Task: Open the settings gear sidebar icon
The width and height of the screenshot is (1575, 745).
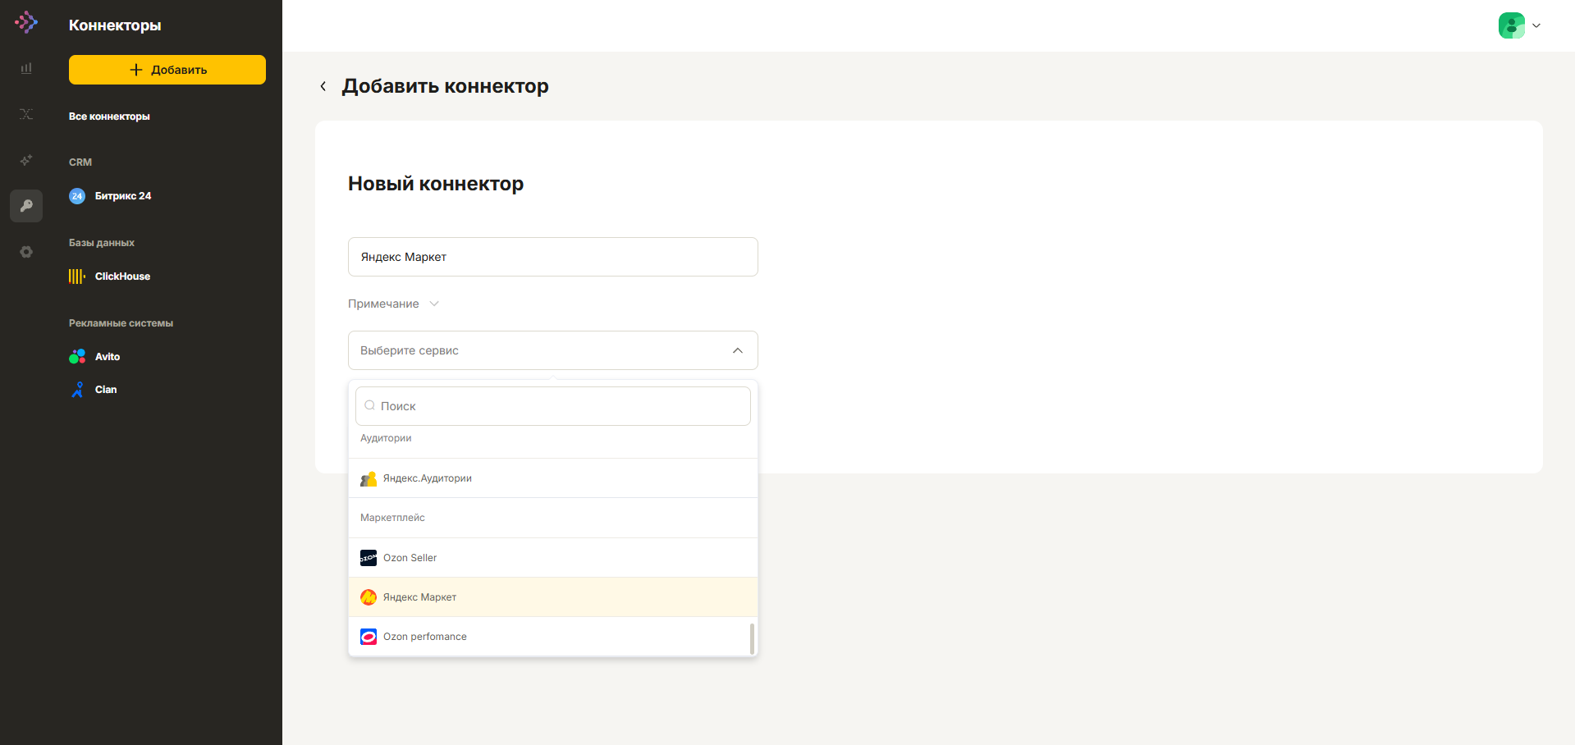Action: point(26,252)
